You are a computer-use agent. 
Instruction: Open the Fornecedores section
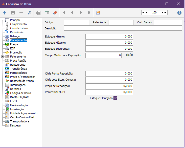point(18,73)
